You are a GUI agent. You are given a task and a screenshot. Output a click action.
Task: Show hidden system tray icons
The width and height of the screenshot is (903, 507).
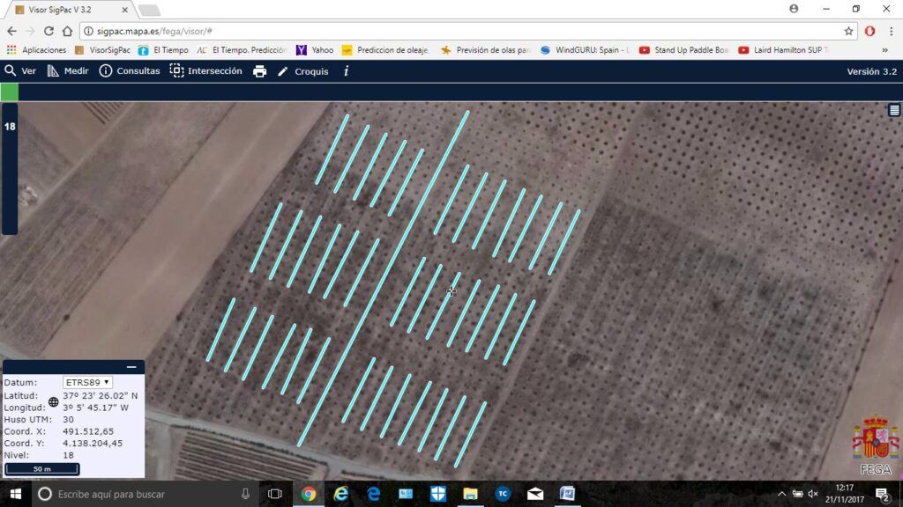point(781,494)
